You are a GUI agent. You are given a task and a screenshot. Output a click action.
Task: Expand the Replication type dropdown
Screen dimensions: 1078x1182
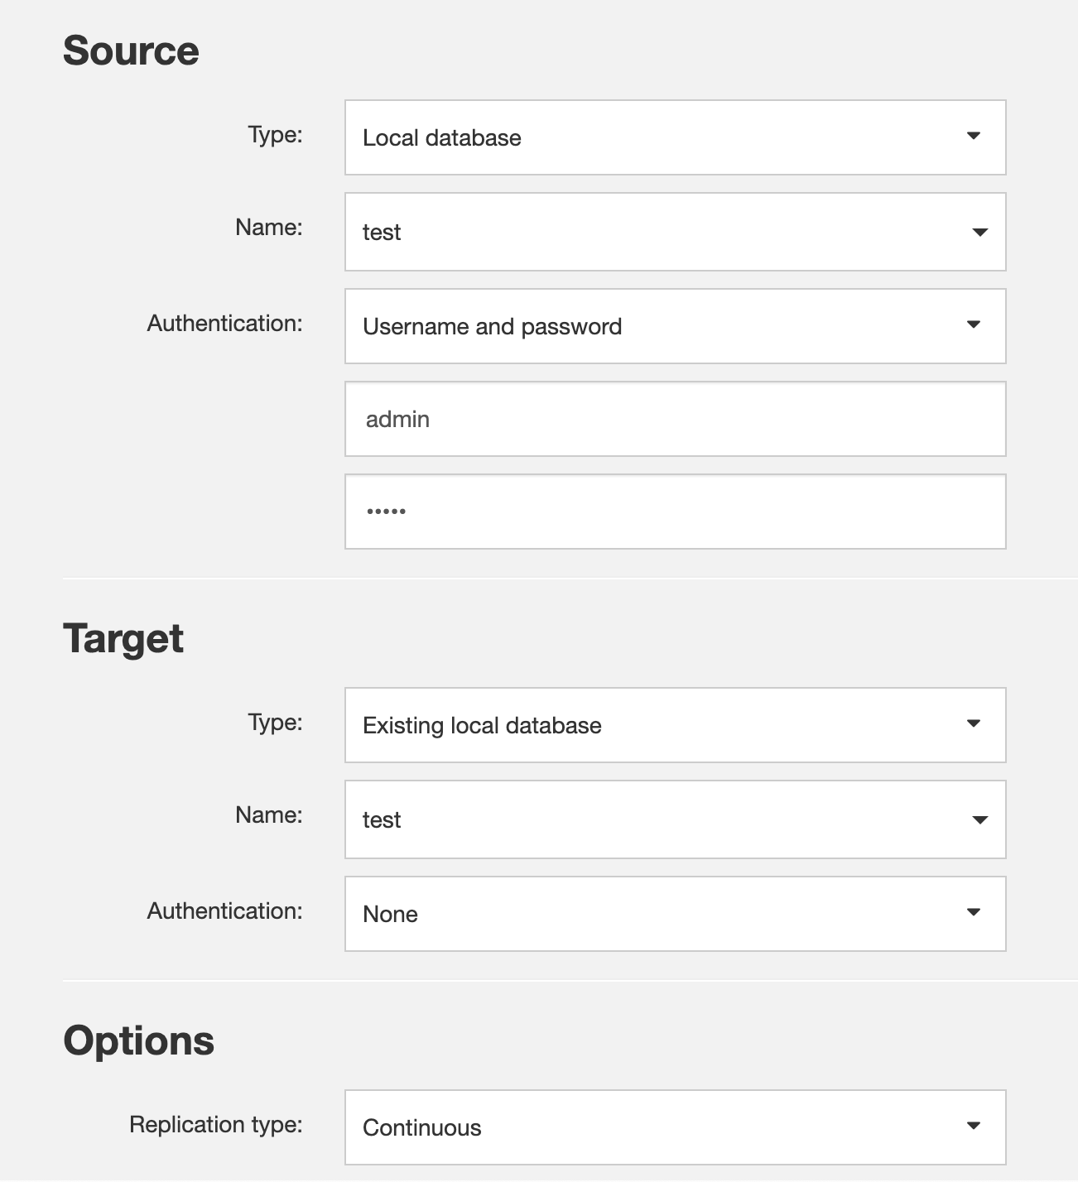(675, 1127)
